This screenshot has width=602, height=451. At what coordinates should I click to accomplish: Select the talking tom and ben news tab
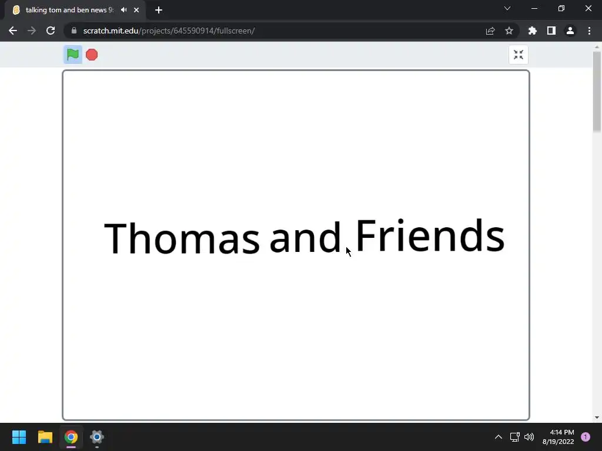(75, 10)
